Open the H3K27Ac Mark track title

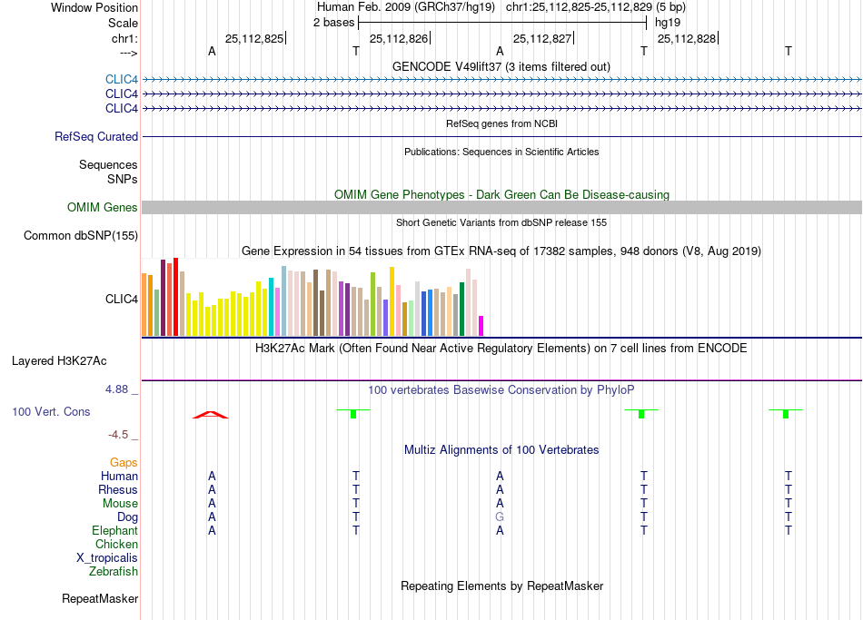click(x=501, y=349)
